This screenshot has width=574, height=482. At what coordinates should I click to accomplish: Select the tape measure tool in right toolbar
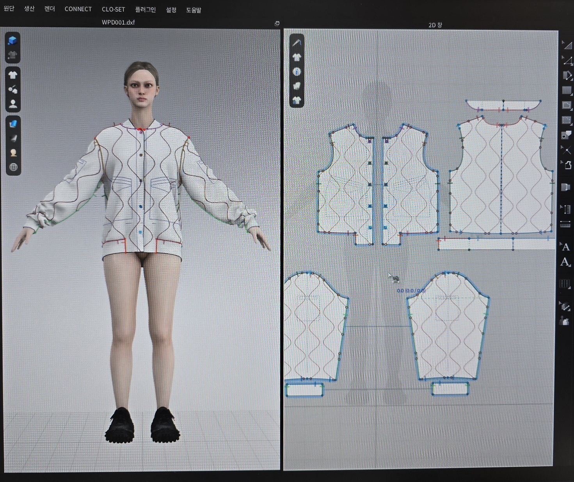coord(565,224)
